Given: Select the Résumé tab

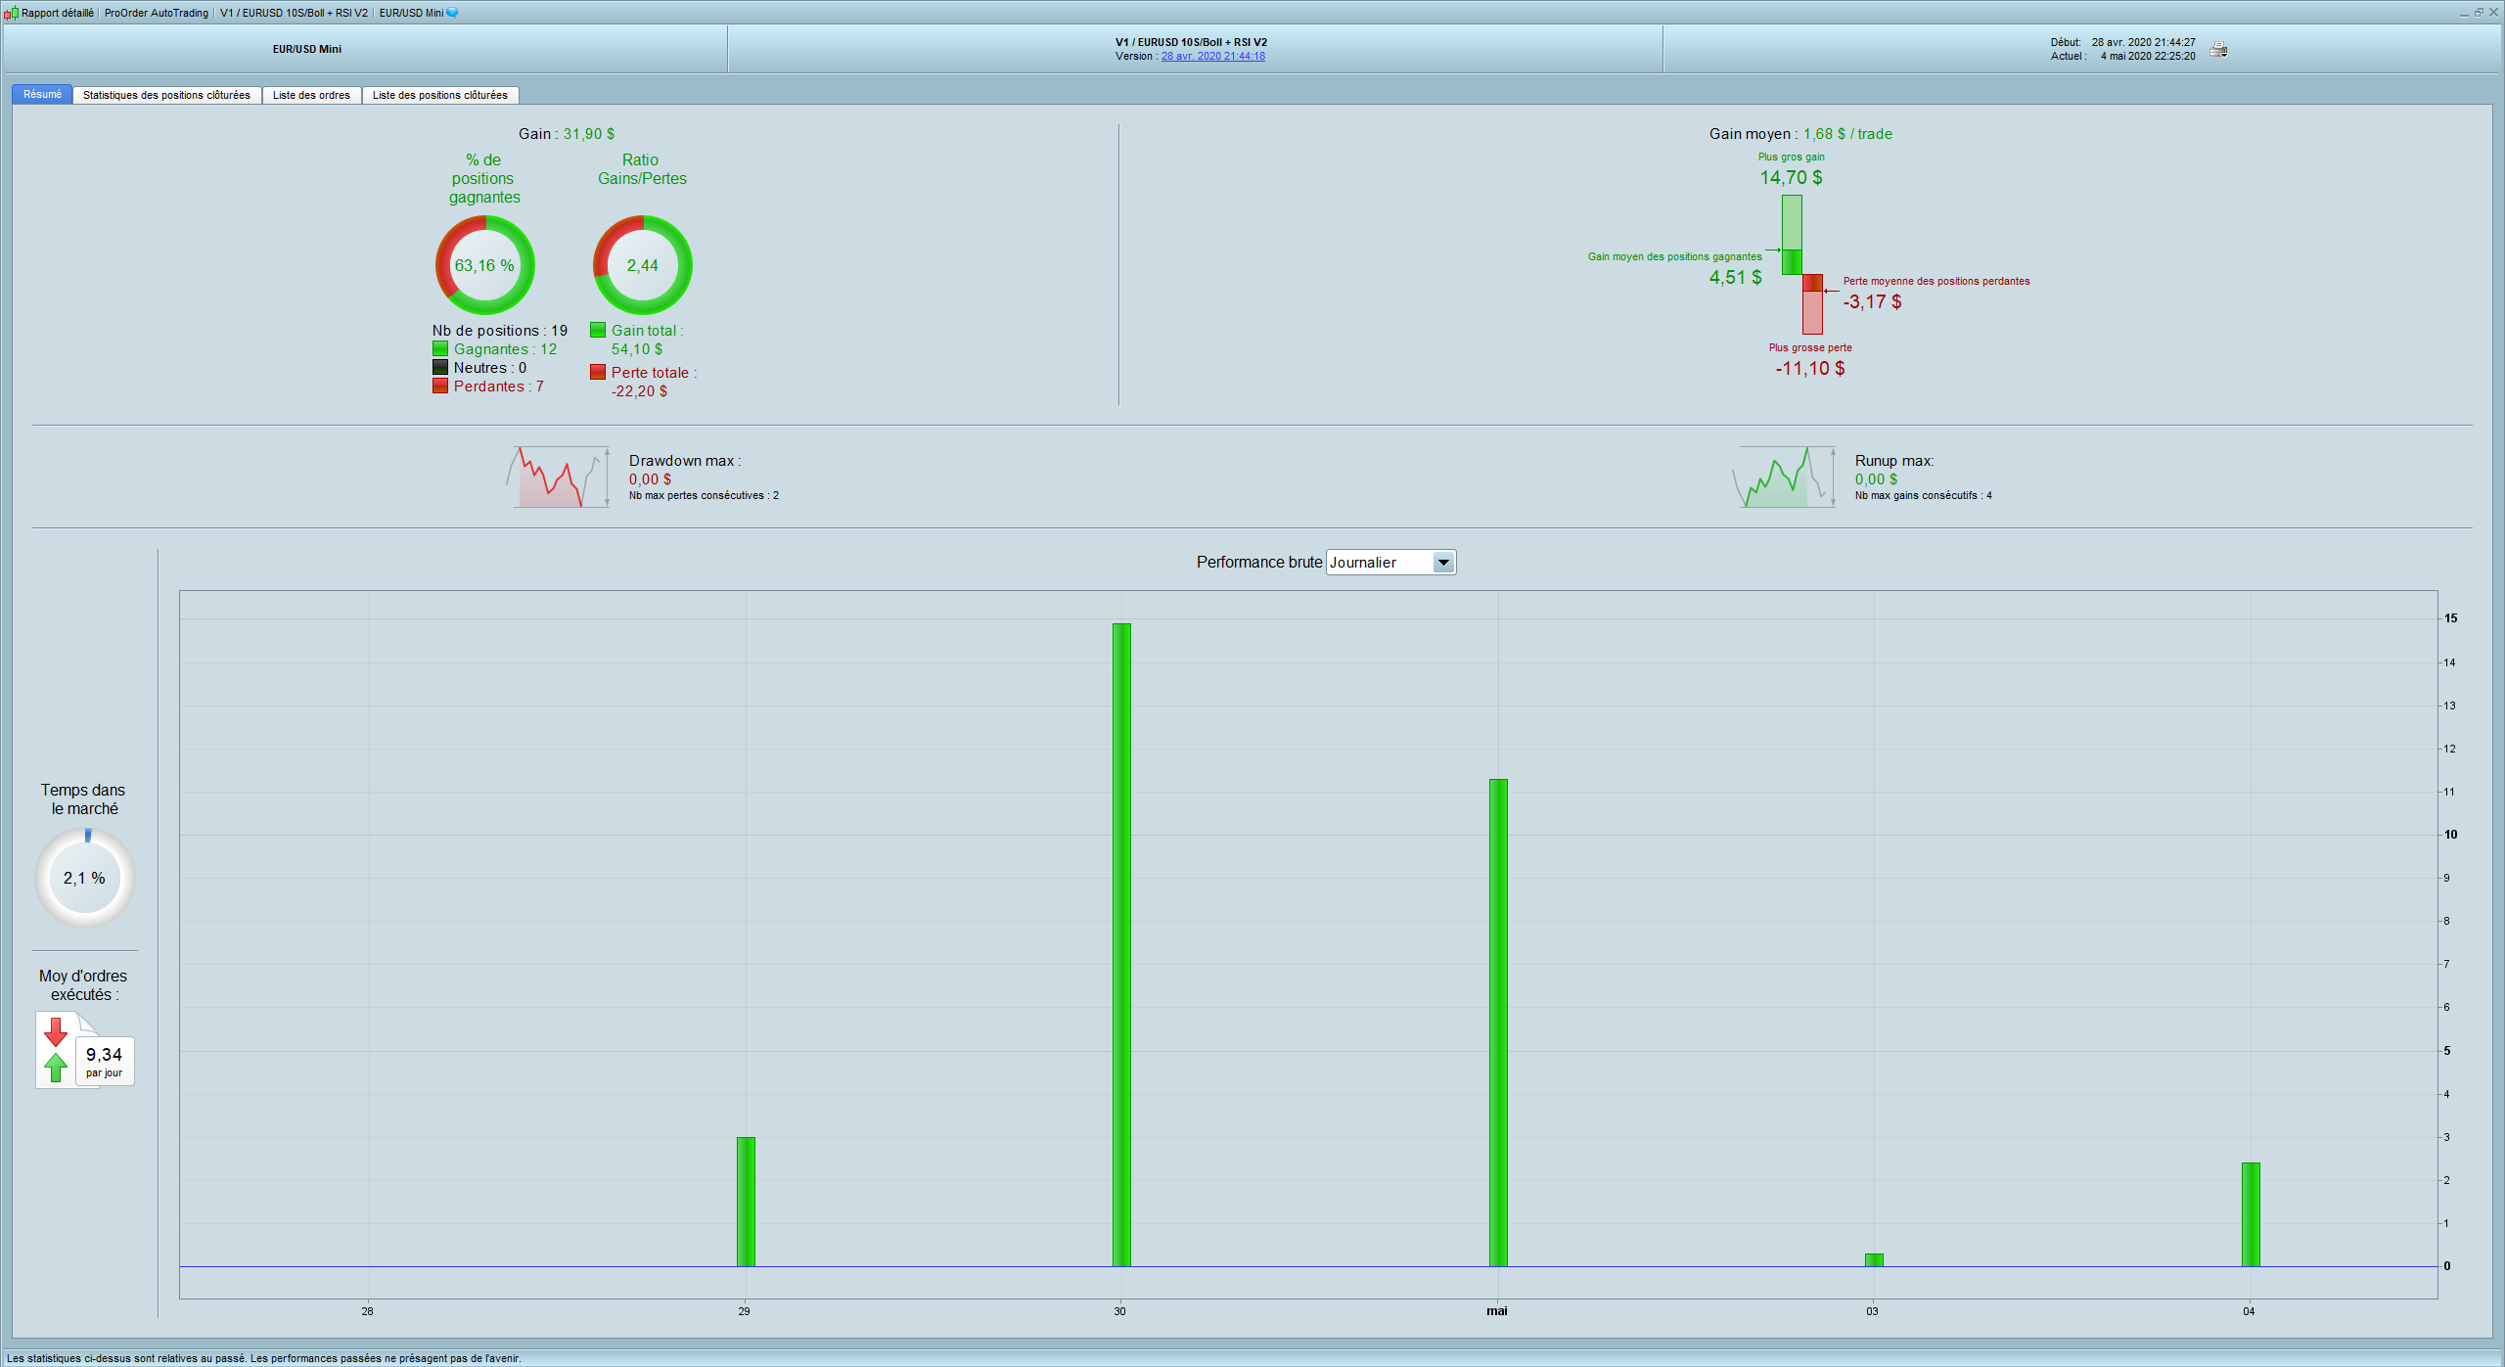Looking at the screenshot, I should pos(42,95).
